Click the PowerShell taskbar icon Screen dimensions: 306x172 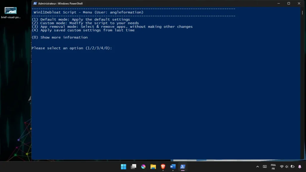click(x=183, y=167)
